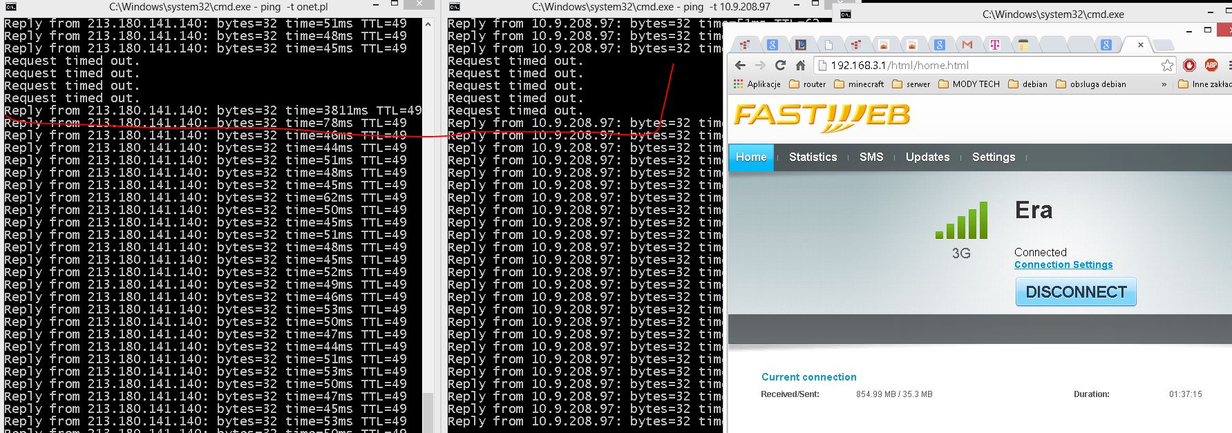Open the MODY TECH bookmarks folder
This screenshot has height=433, width=1232.
(969, 84)
